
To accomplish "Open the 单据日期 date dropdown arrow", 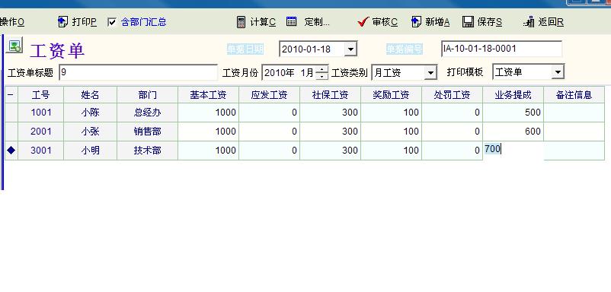I will coord(350,49).
